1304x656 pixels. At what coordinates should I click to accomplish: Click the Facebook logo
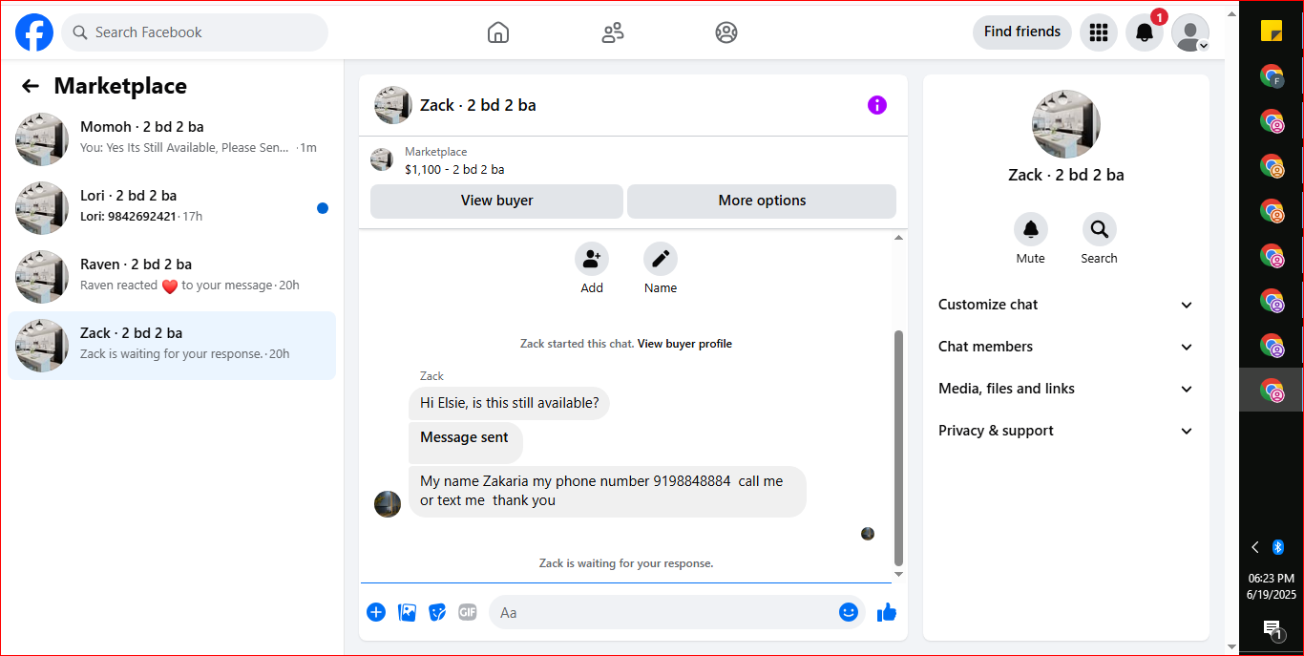34,32
